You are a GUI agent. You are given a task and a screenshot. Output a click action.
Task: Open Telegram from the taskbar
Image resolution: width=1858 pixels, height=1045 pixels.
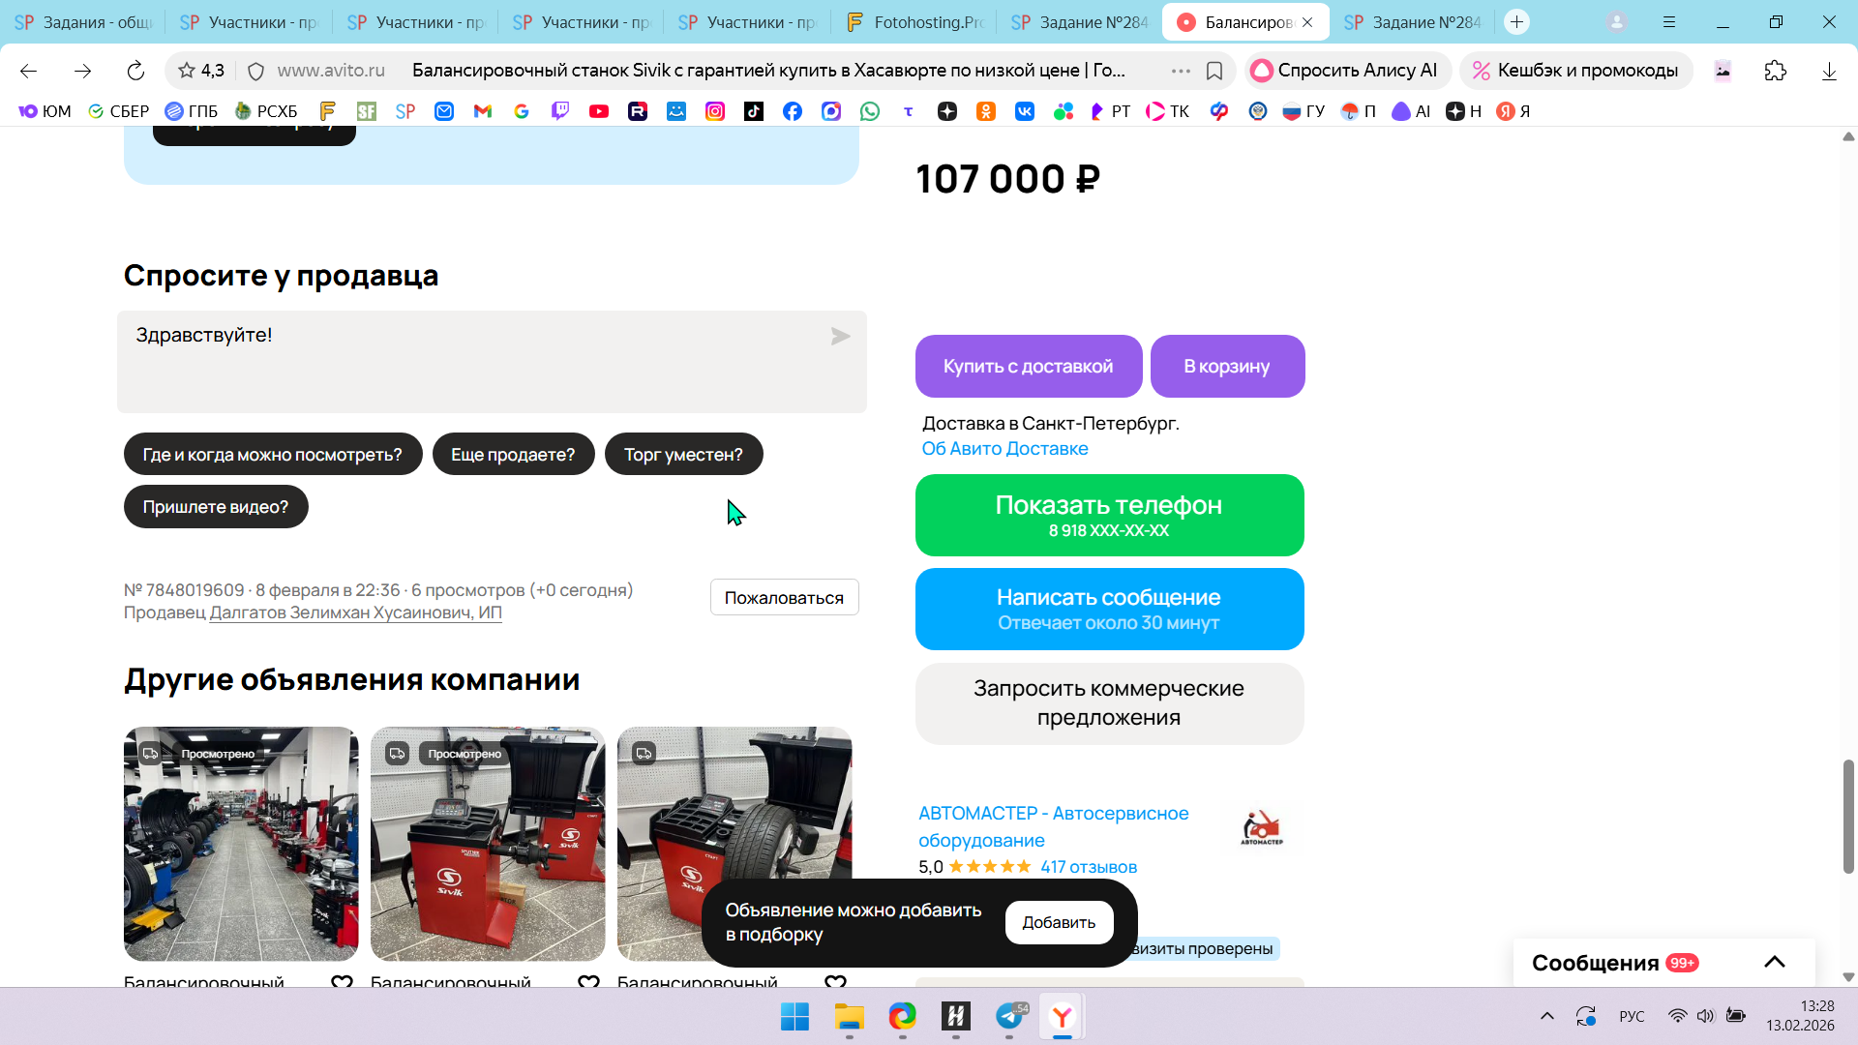point(1009,1016)
